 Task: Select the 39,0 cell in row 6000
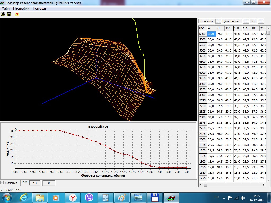(220, 34)
